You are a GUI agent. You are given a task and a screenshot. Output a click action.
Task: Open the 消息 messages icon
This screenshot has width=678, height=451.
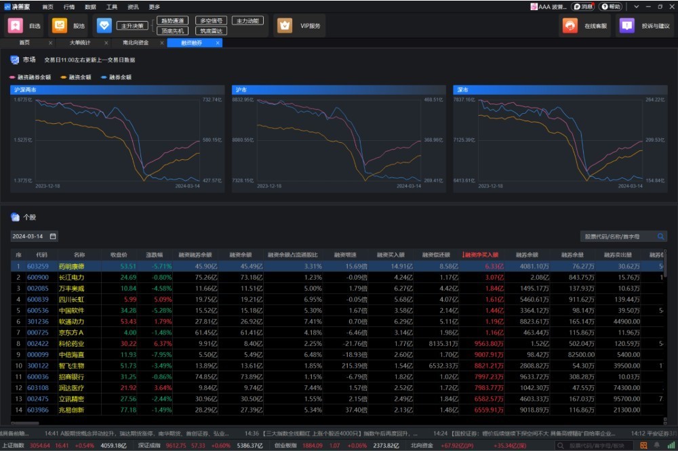[583, 6]
